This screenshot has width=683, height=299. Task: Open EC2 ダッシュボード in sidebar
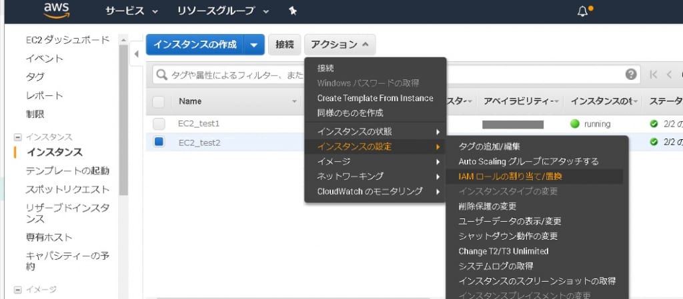(x=67, y=40)
